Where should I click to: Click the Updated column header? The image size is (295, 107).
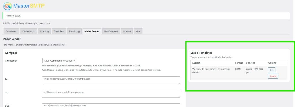pos(250,63)
